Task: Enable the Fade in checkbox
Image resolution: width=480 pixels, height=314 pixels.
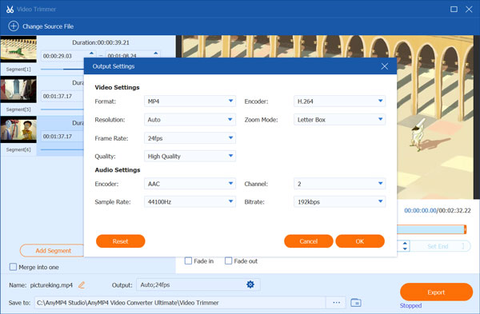Action: (188, 260)
